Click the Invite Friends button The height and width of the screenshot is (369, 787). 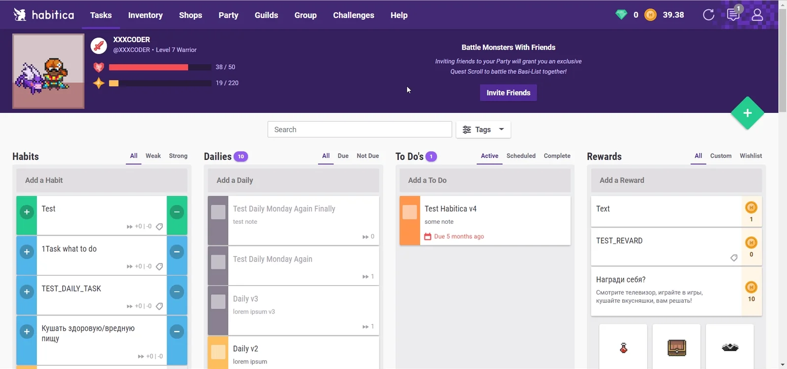pos(508,93)
